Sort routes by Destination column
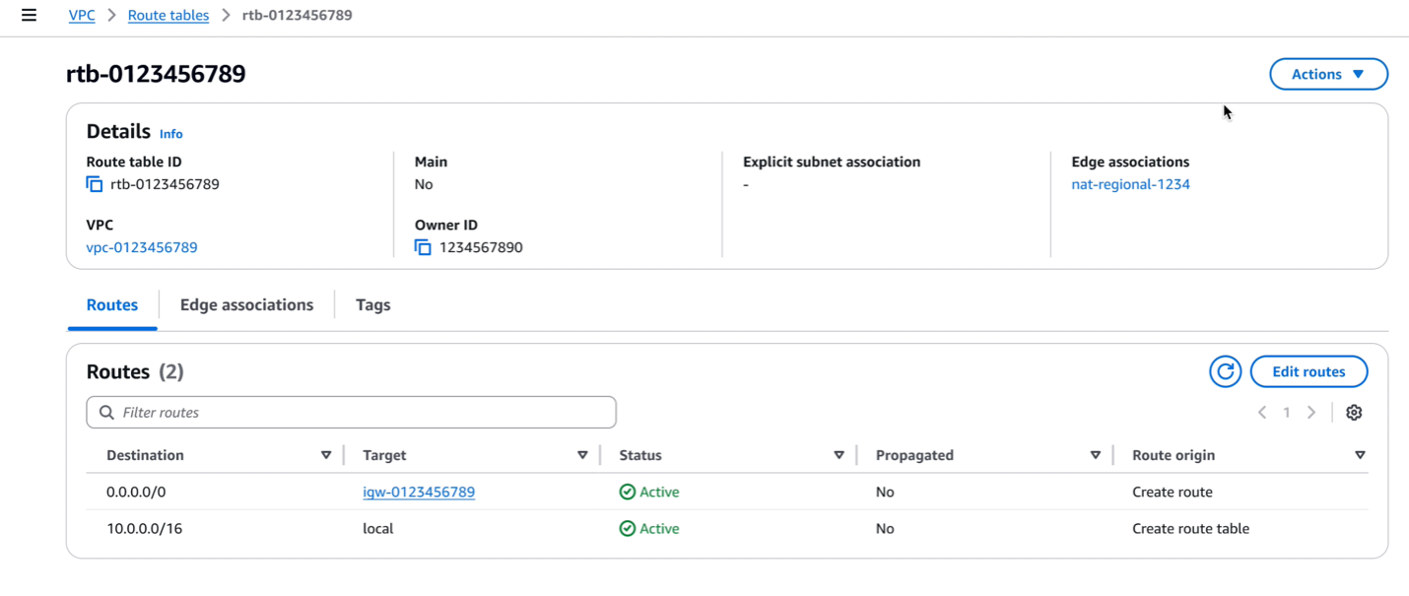 point(326,455)
